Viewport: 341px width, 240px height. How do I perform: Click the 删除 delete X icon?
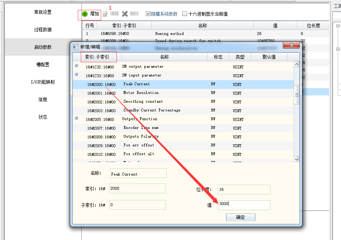tap(125, 14)
